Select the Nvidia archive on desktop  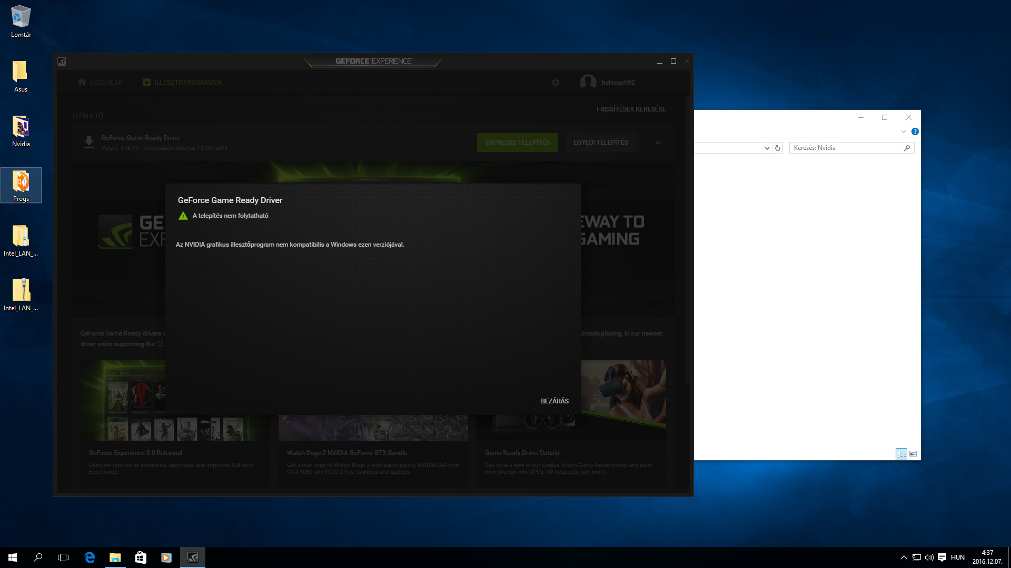click(21, 131)
